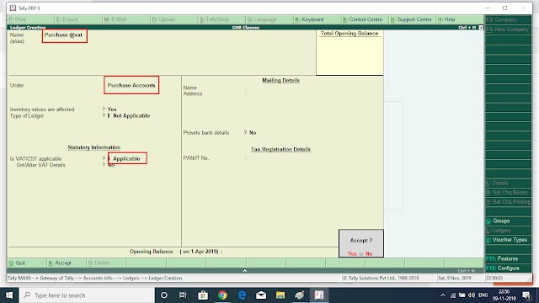Screen dimensions: 539x303
Task: Open L: Ledgers from sidebar
Action: [508, 230]
